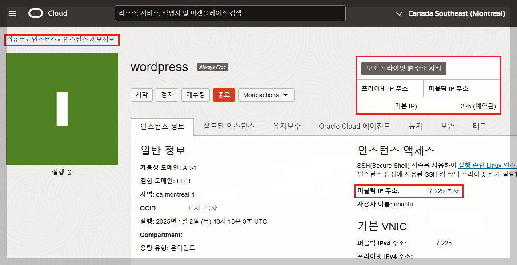
Task: Click the Always Free badge
Action: (212, 67)
